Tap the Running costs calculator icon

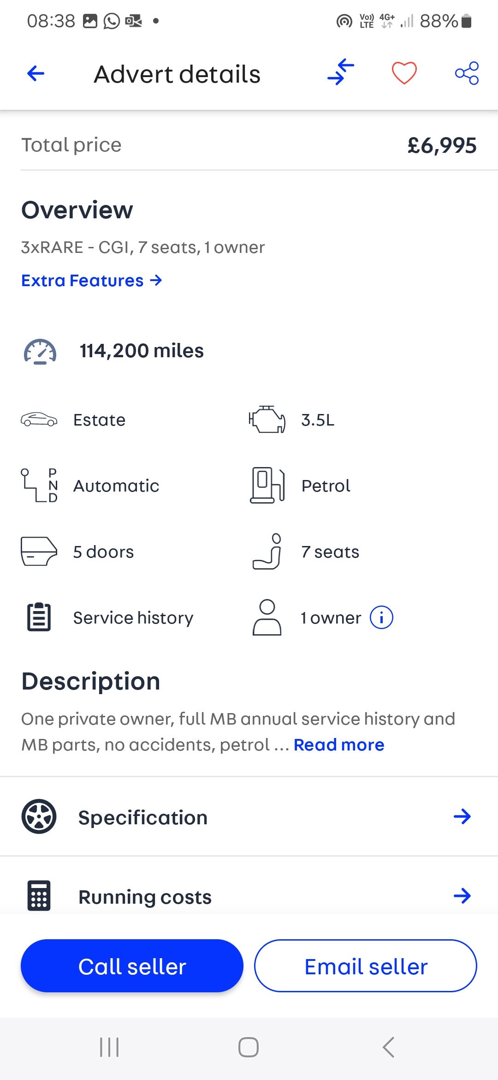39,896
